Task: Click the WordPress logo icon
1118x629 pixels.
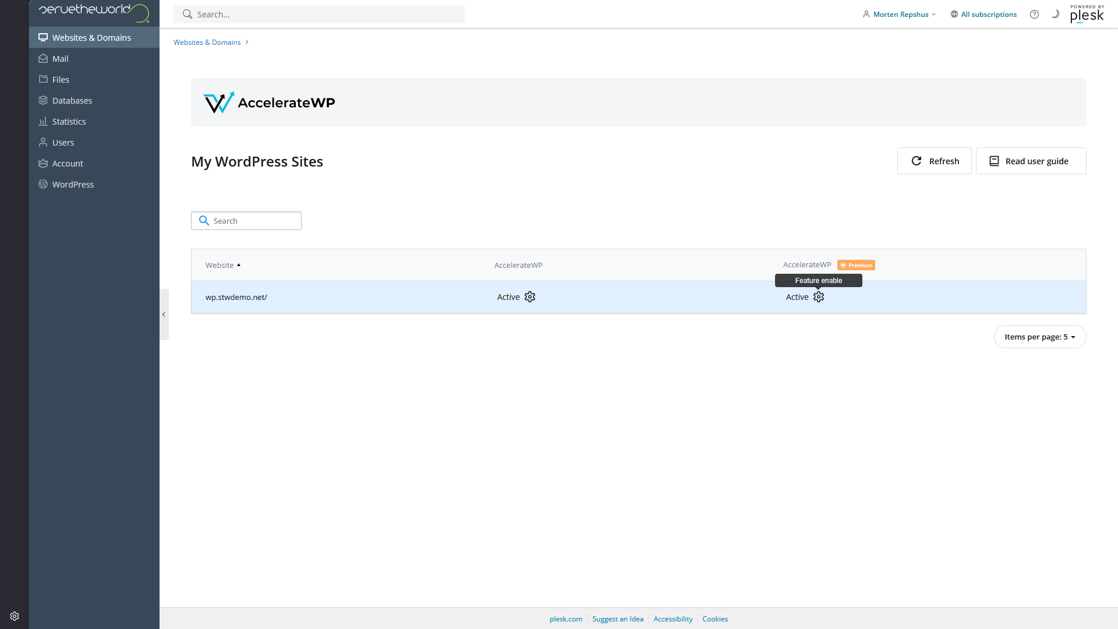Action: click(x=43, y=184)
